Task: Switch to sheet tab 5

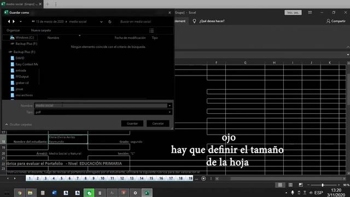Action: [x=61, y=178]
